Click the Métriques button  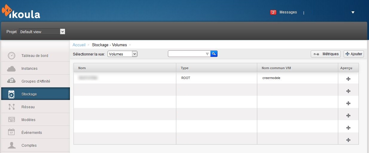click(x=326, y=54)
